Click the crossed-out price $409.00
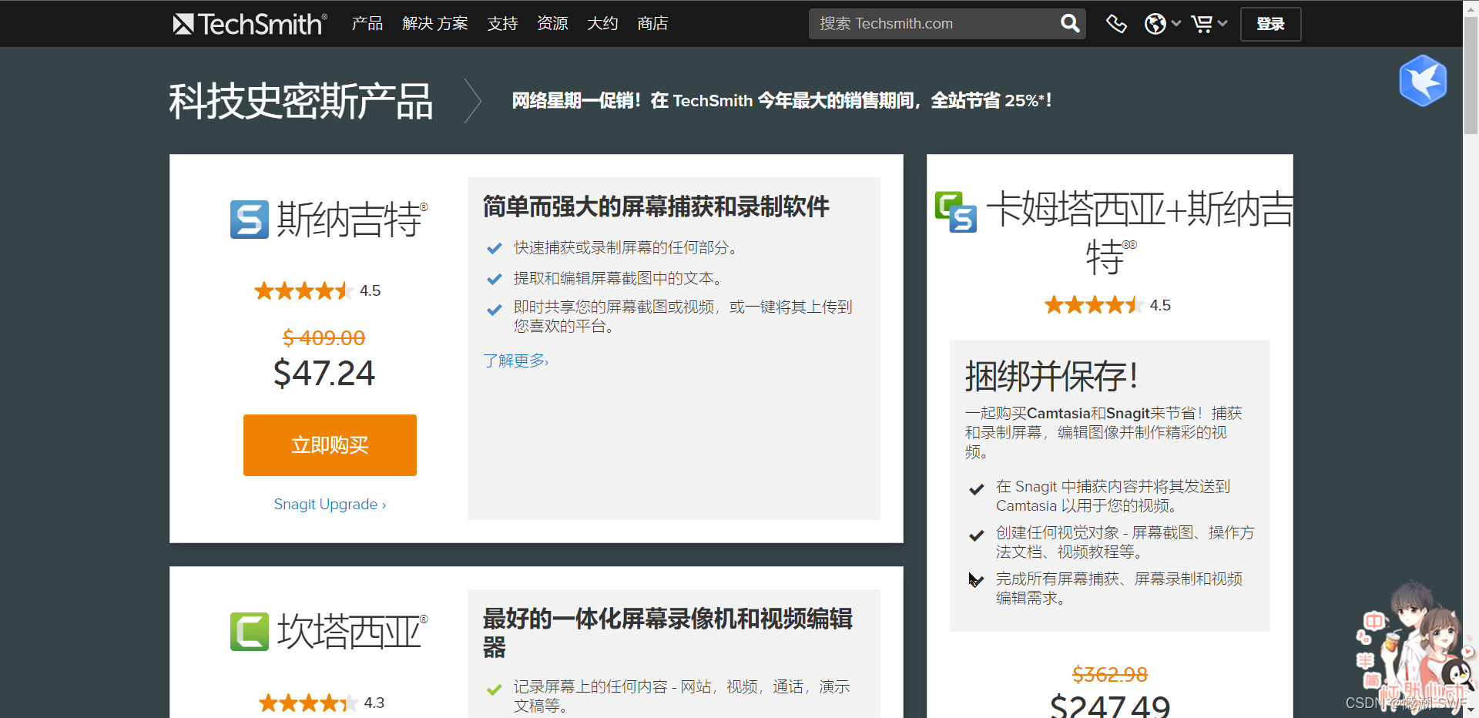The width and height of the screenshot is (1479, 718). 324,337
